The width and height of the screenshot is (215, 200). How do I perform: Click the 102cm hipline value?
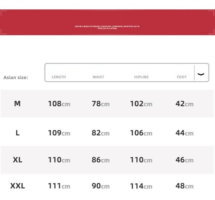pos(141,104)
